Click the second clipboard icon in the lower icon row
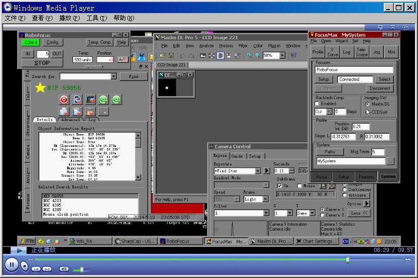Image resolution: width=418 pixels, height=278 pixels. point(77,112)
